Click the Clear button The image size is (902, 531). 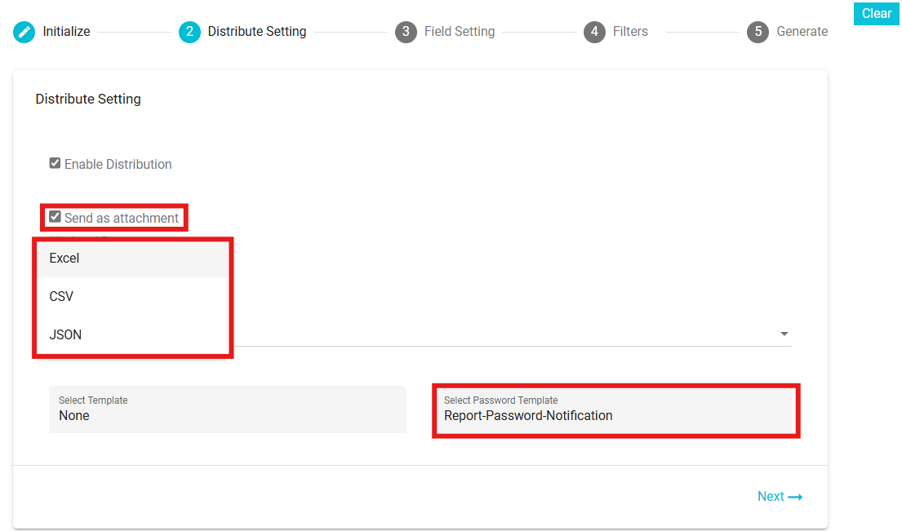click(x=876, y=13)
